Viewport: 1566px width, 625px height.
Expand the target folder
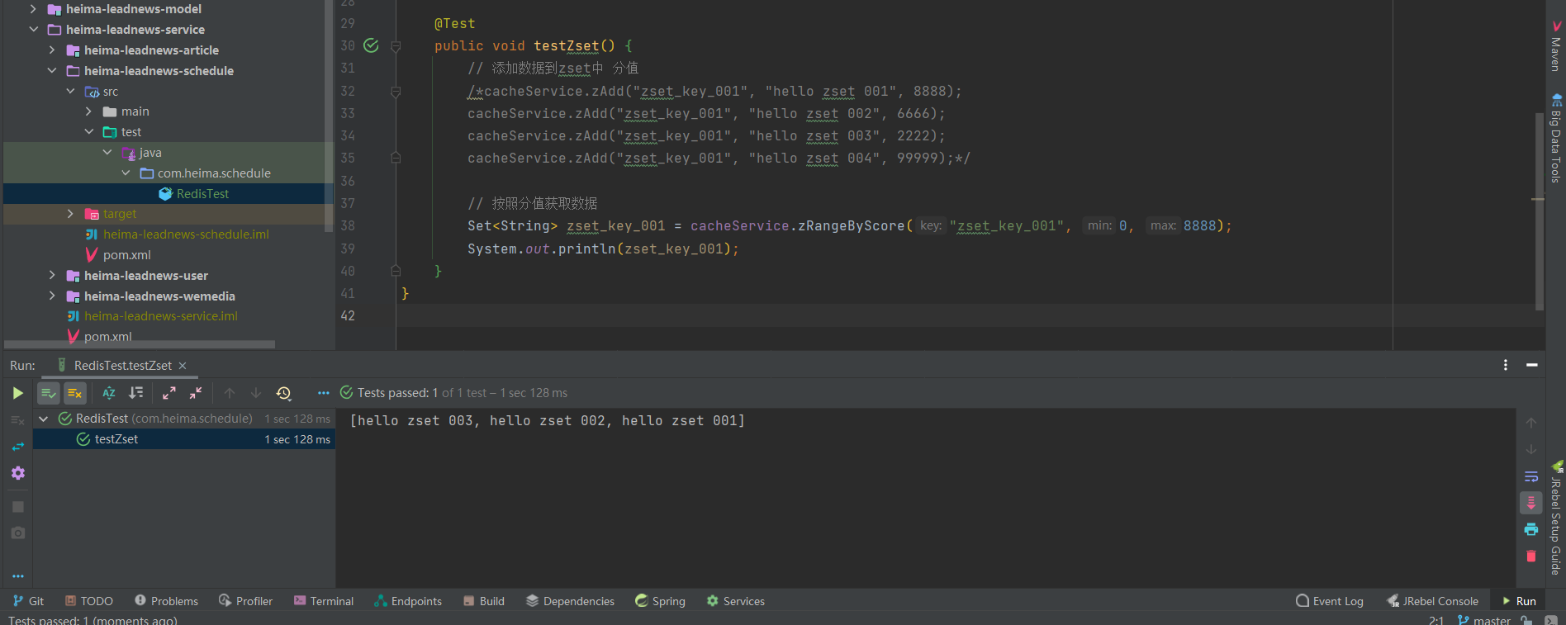click(70, 213)
